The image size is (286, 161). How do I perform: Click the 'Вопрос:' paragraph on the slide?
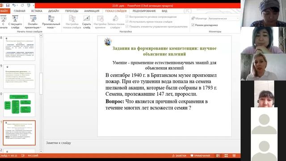click(x=156, y=104)
